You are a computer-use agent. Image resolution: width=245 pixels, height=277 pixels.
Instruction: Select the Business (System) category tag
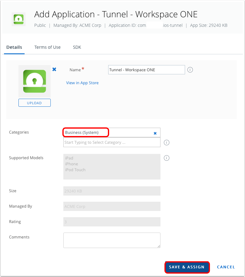[x=82, y=133]
